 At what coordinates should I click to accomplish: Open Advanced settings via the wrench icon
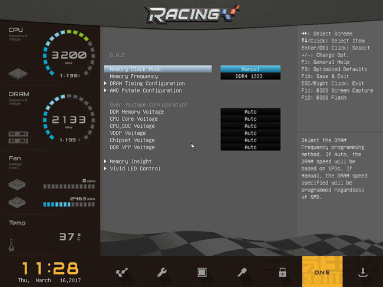pyautogui.click(x=161, y=272)
